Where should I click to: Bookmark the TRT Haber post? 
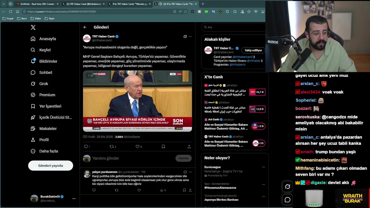tap(163, 147)
